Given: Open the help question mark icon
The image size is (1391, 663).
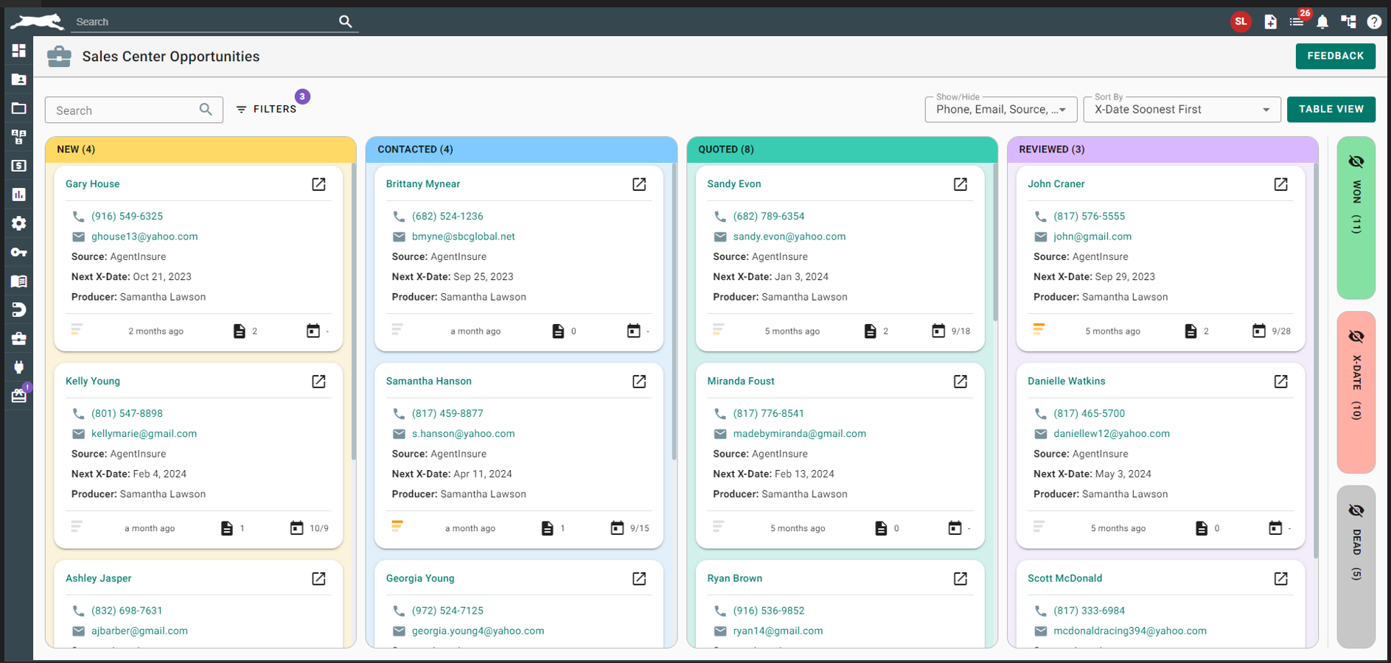Looking at the screenshot, I should coord(1374,22).
